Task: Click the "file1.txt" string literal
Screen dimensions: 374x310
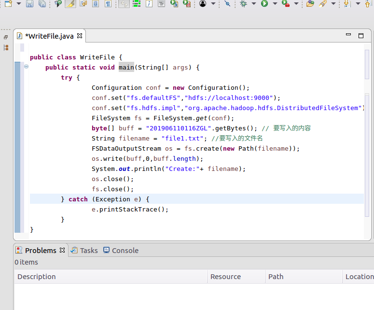Action: pos(182,139)
